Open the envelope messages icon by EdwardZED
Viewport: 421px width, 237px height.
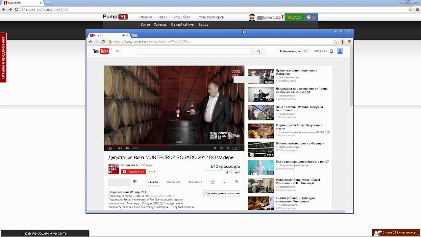click(x=260, y=17)
